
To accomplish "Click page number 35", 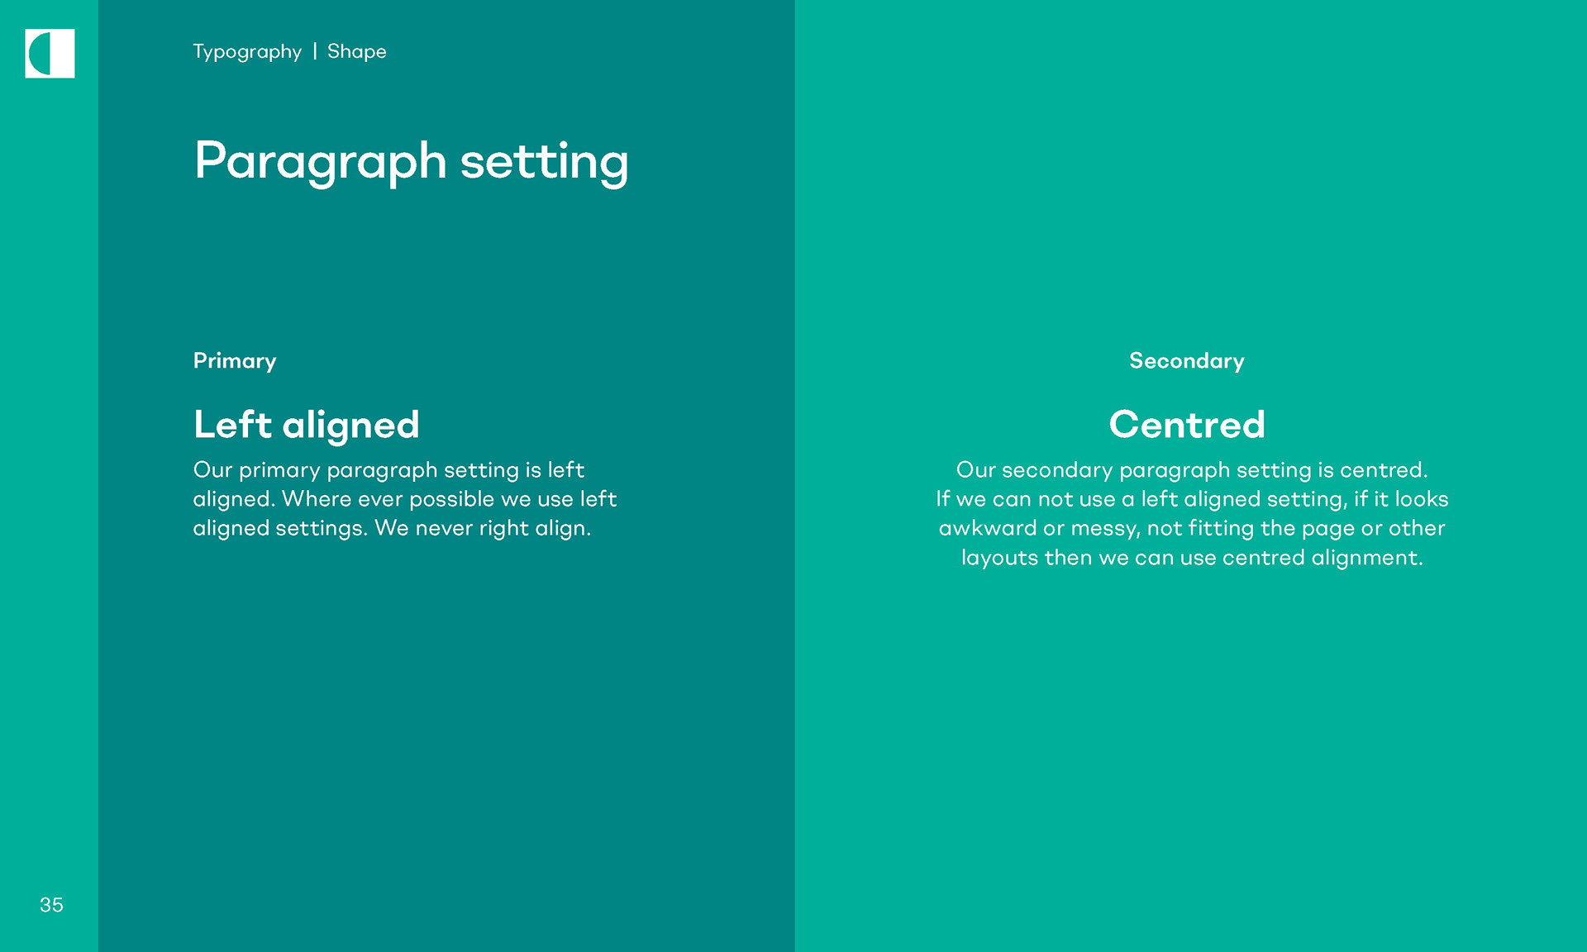I will [51, 905].
